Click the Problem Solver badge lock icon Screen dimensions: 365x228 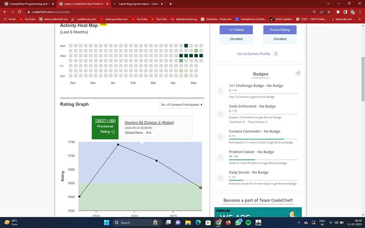(x=220, y=157)
